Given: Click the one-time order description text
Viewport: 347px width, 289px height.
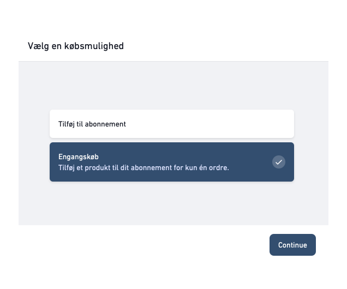Looking at the screenshot, I should coord(143,167).
